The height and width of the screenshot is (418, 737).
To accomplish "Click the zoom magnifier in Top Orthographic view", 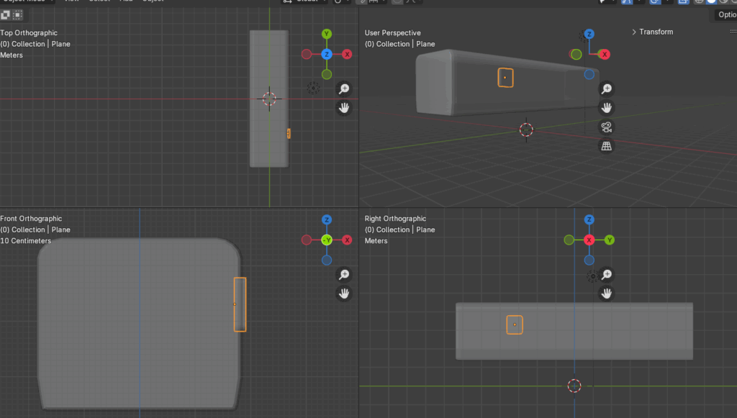I will coord(345,88).
